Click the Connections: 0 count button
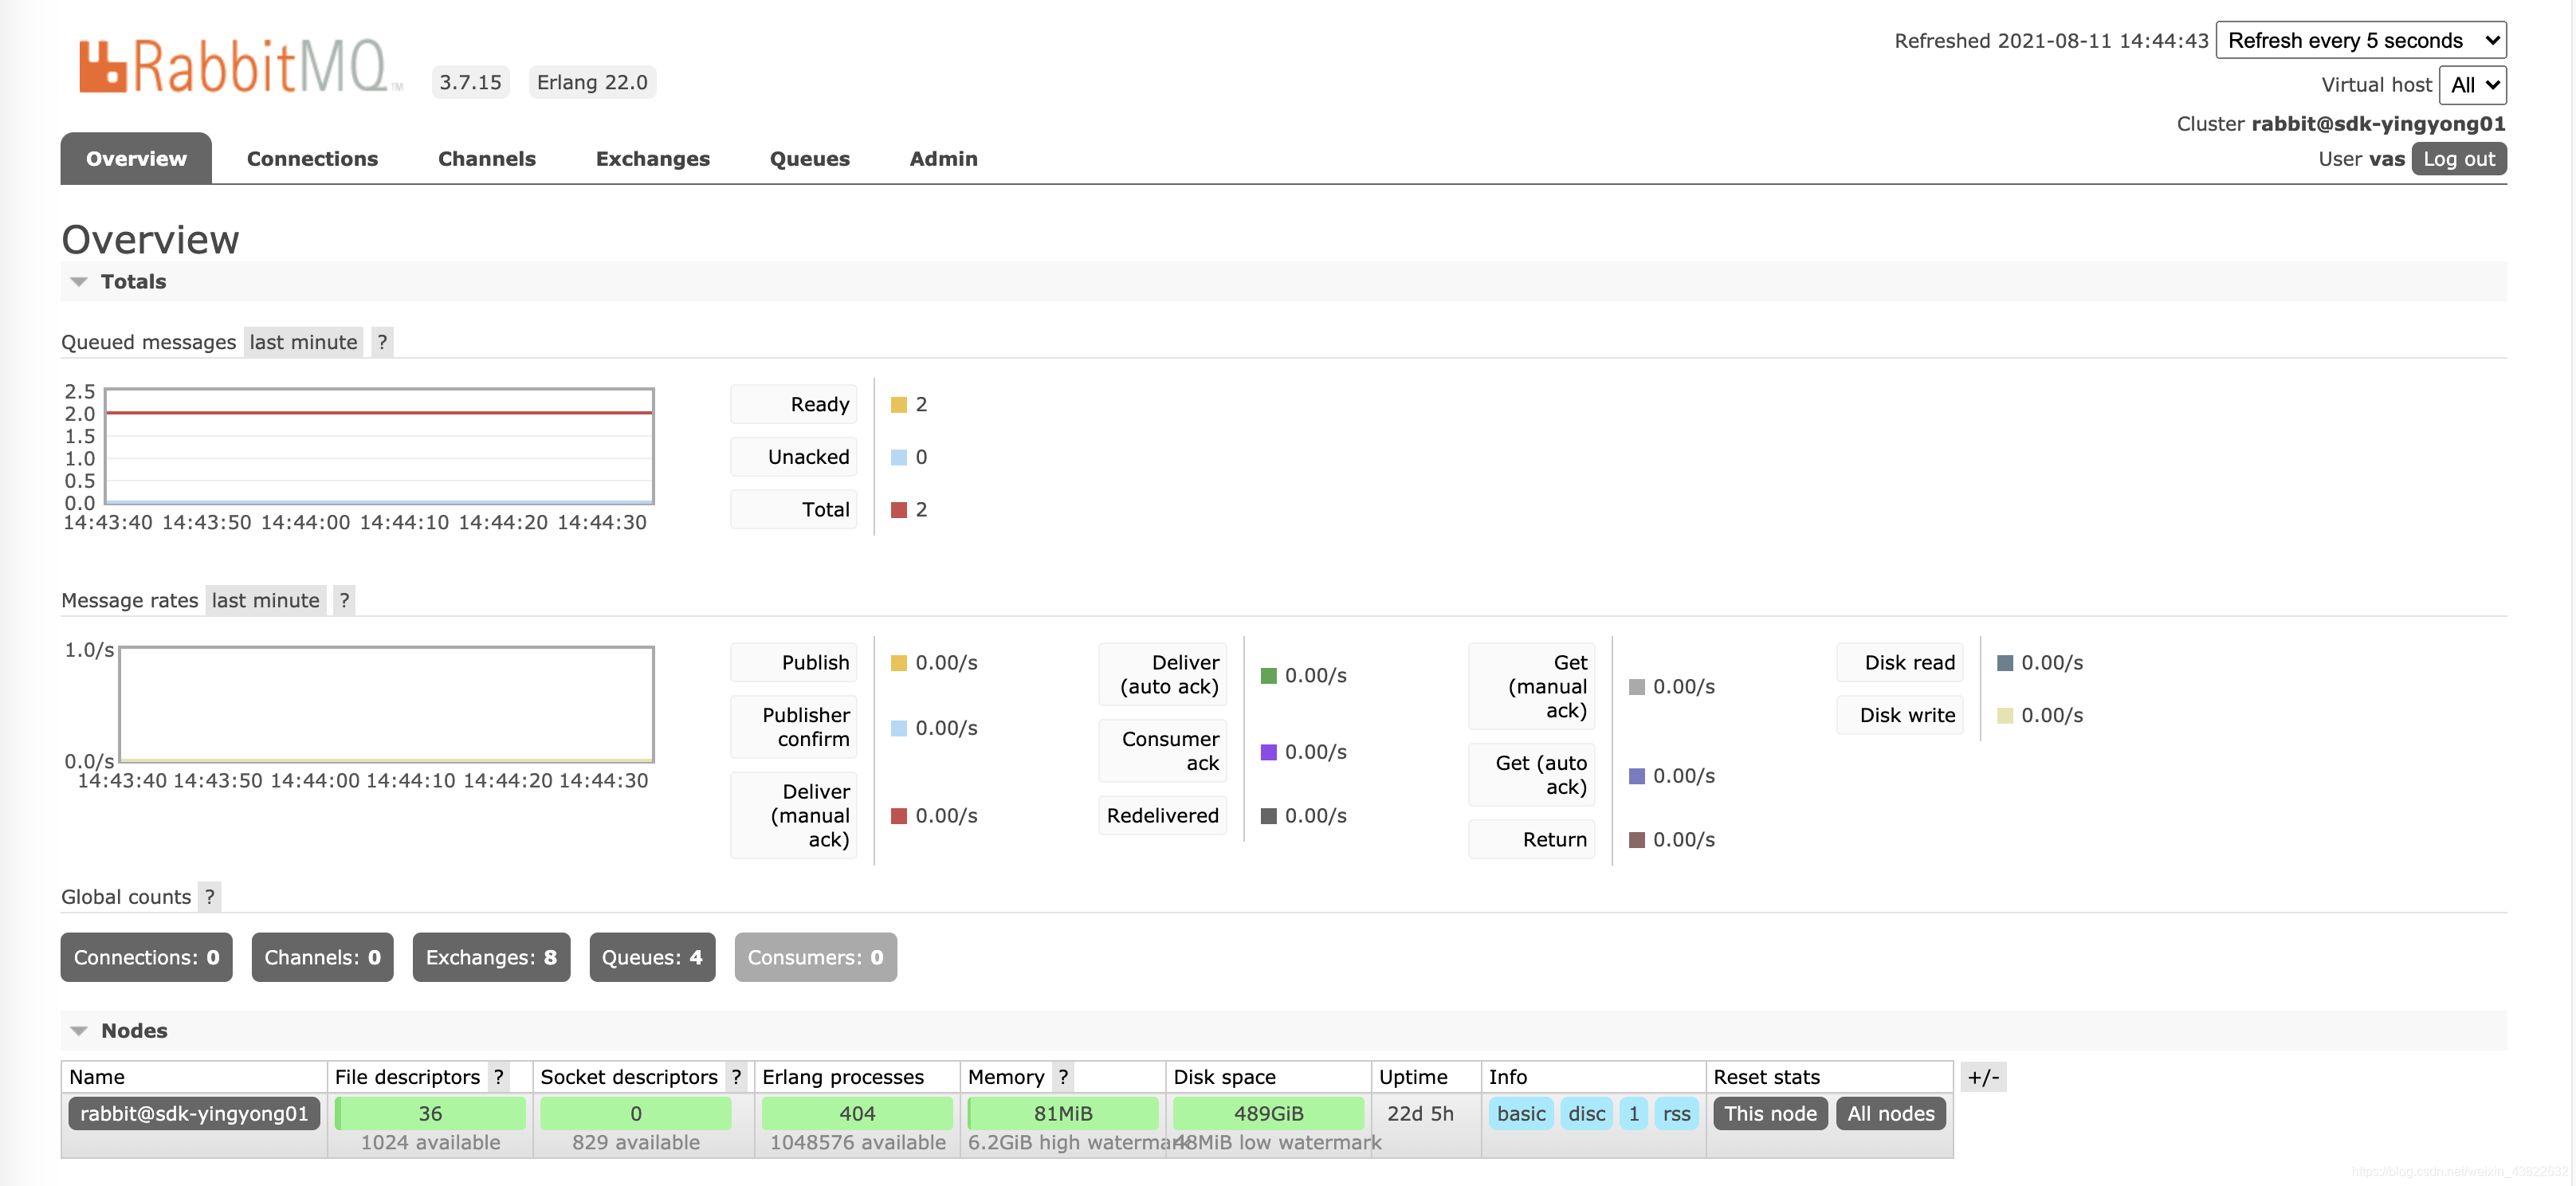Image resolution: width=2576 pixels, height=1186 pixels. coord(147,958)
